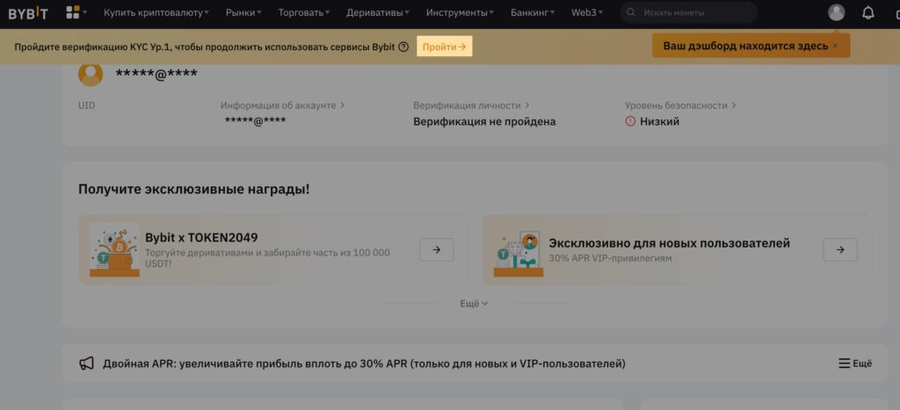
Task: Expand the Купить криптовалюту menu
Action: [x=156, y=12]
